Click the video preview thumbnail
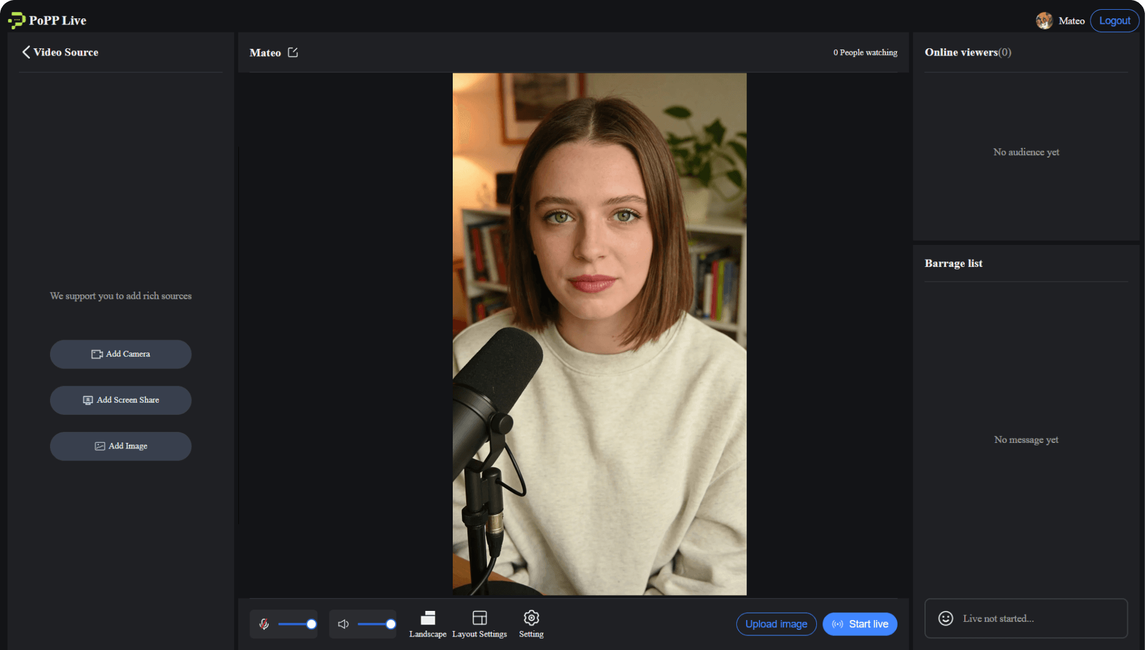Screen dimensions: 1145x650 pos(599,334)
